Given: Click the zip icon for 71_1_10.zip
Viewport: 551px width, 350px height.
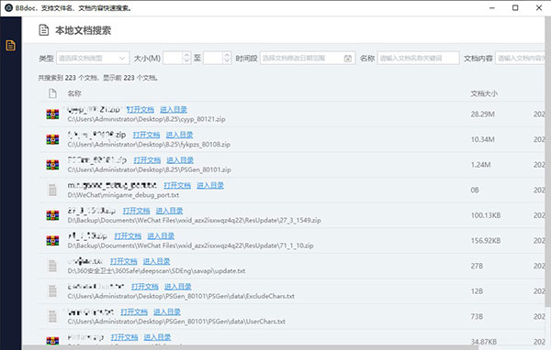Looking at the screenshot, I should (x=52, y=240).
